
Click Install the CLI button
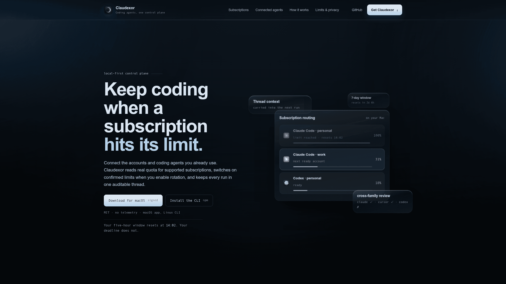[189, 200]
